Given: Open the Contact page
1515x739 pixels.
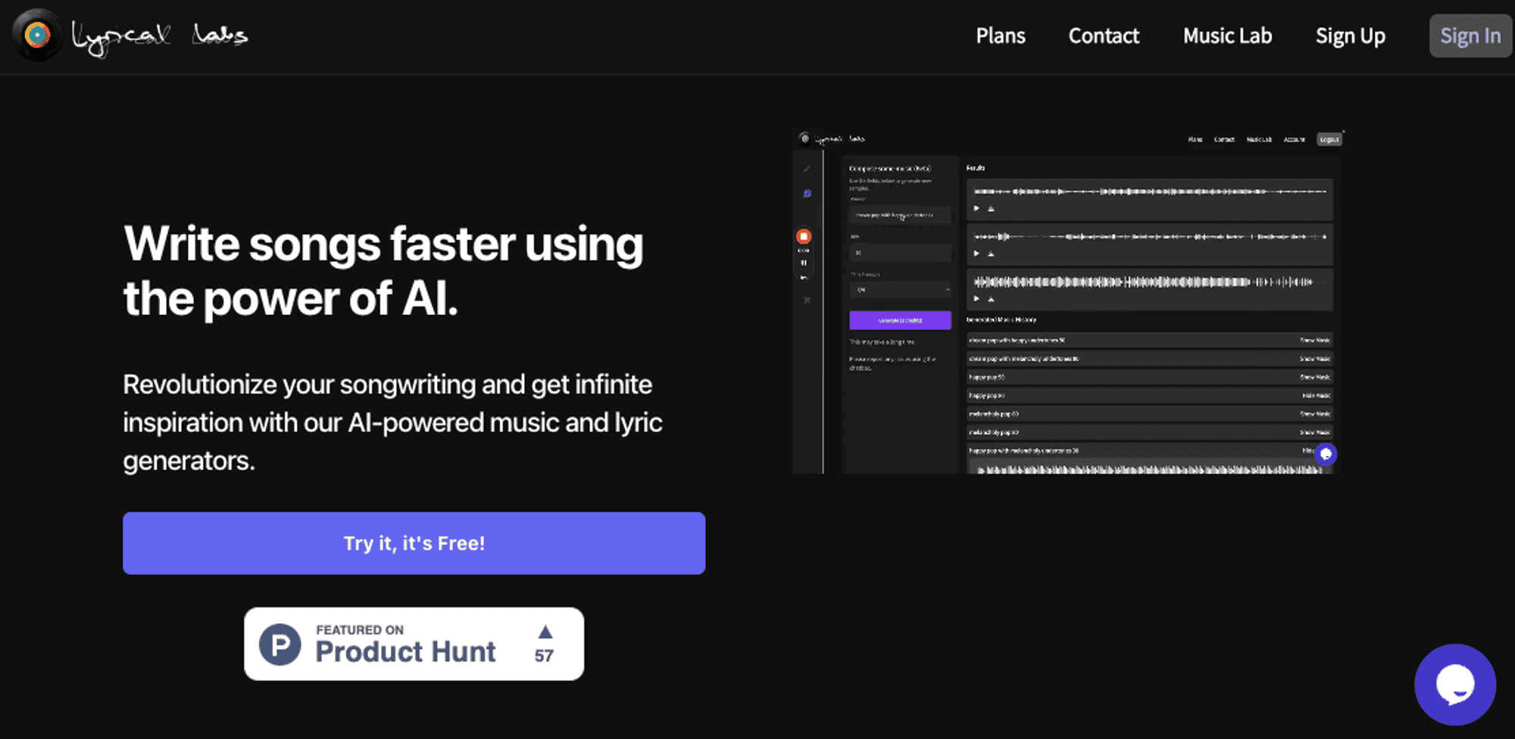Looking at the screenshot, I should click(1104, 36).
